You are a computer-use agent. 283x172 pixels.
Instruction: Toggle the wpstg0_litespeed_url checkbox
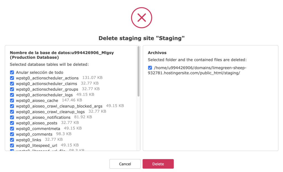(12, 145)
